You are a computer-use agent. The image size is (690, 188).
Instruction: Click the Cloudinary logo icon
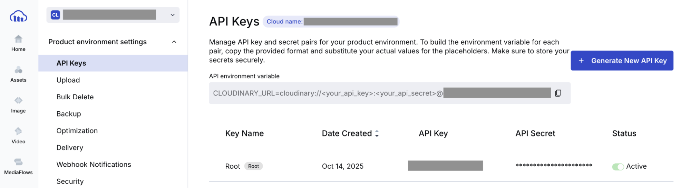[18, 16]
